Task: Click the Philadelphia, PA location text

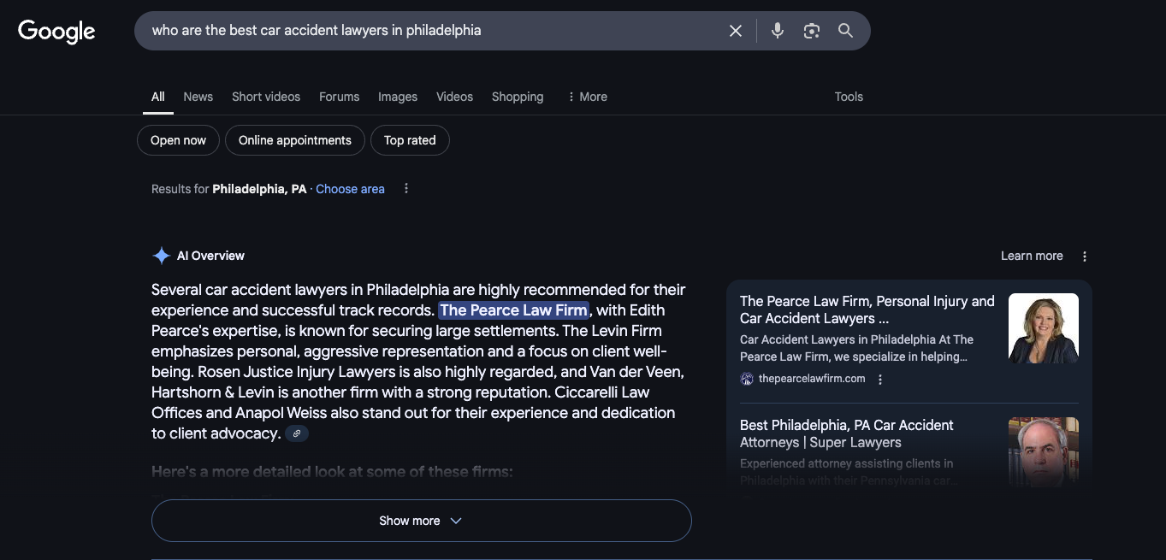Action: point(259,189)
